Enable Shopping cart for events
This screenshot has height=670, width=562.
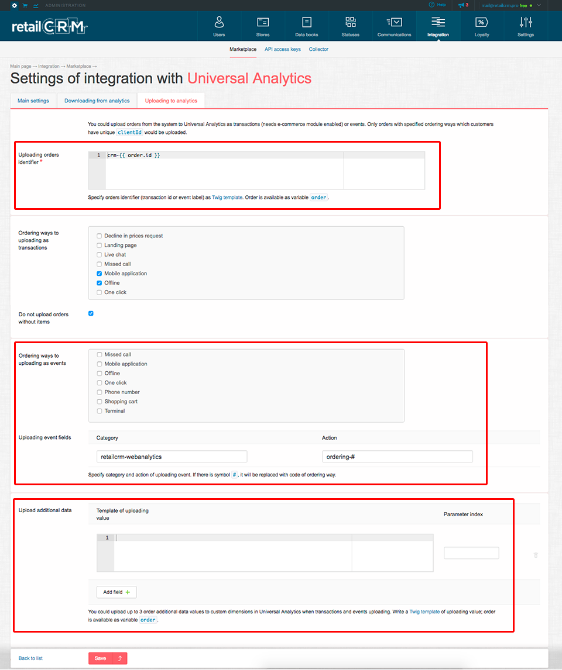point(99,402)
